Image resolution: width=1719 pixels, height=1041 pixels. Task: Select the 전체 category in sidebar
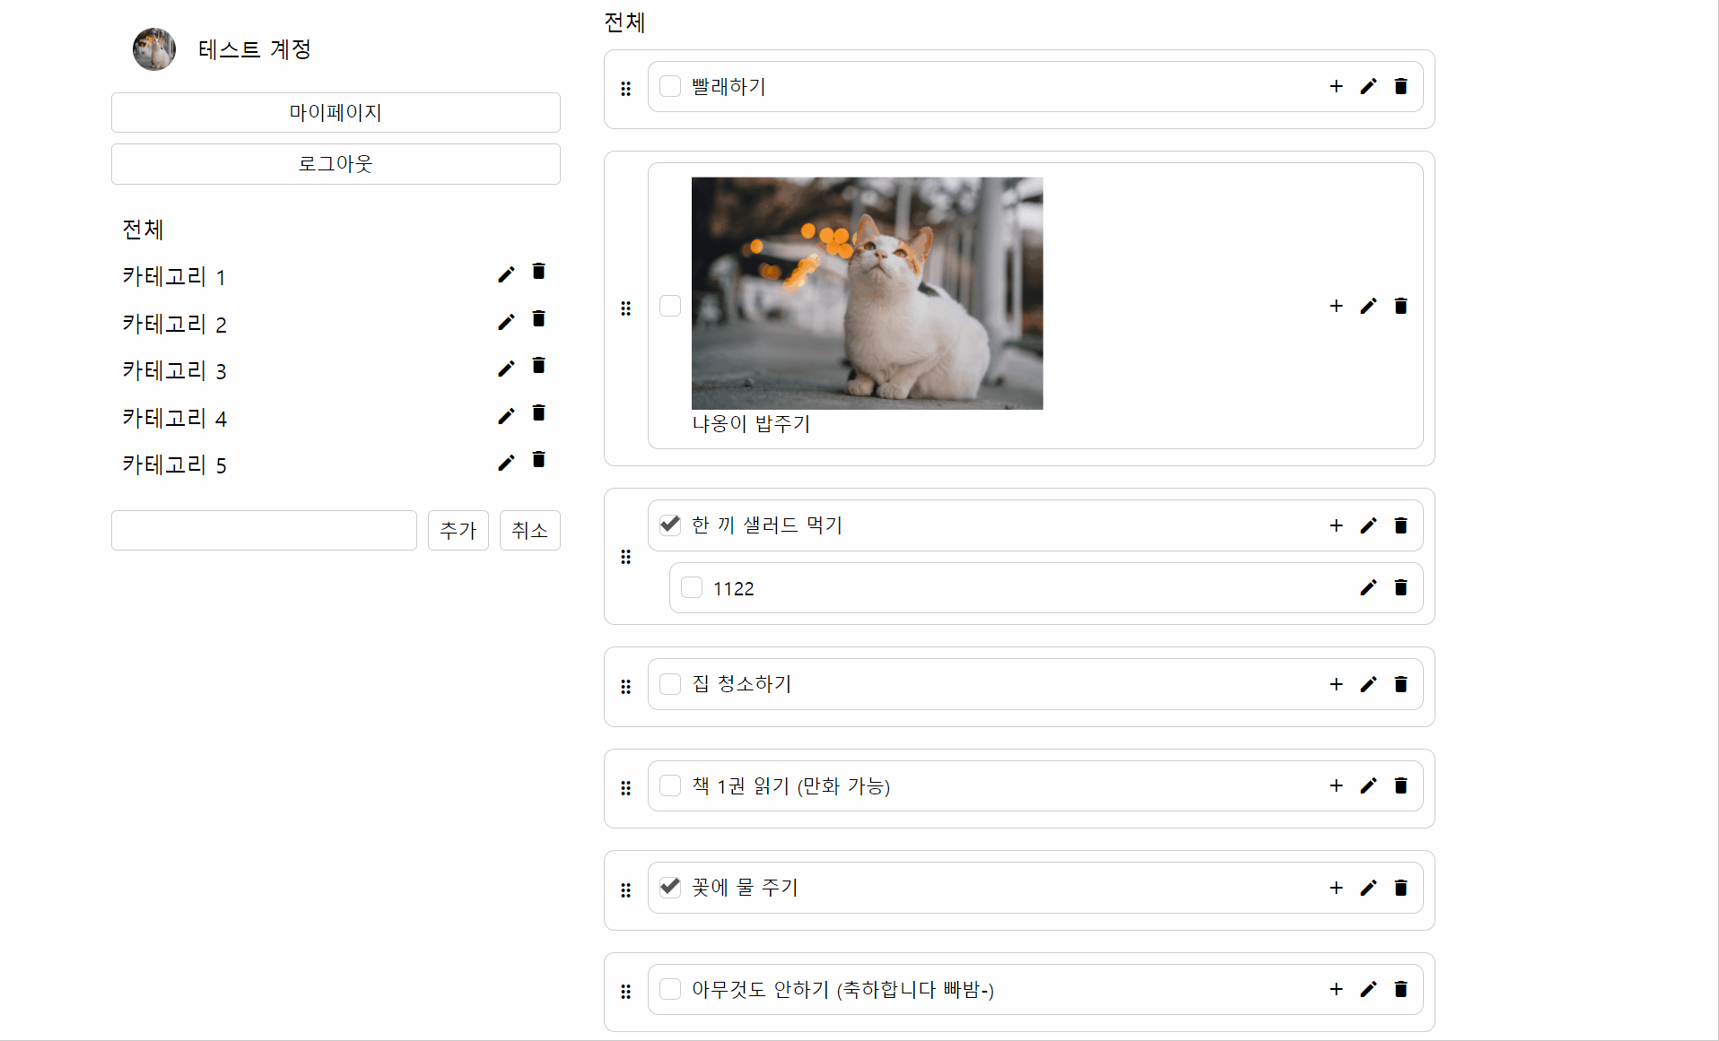(x=143, y=230)
